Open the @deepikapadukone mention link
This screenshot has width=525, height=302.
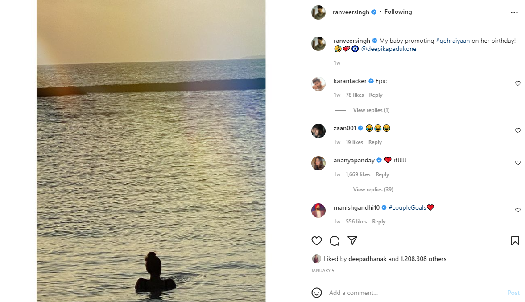[389, 49]
